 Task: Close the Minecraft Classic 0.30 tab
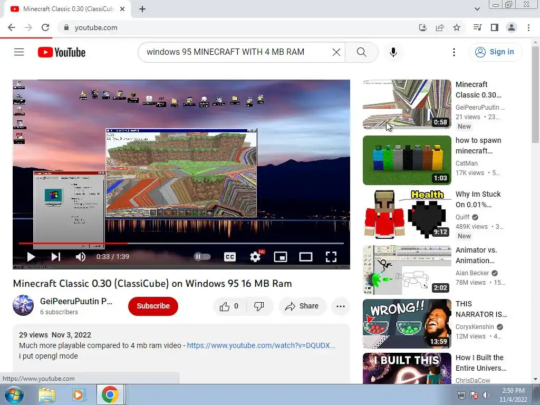pyautogui.click(x=122, y=9)
